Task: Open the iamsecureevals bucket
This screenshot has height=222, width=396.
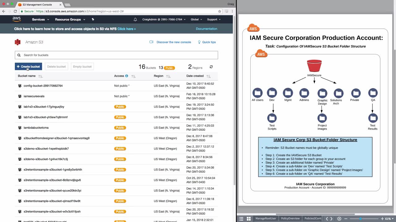Action: [34, 96]
